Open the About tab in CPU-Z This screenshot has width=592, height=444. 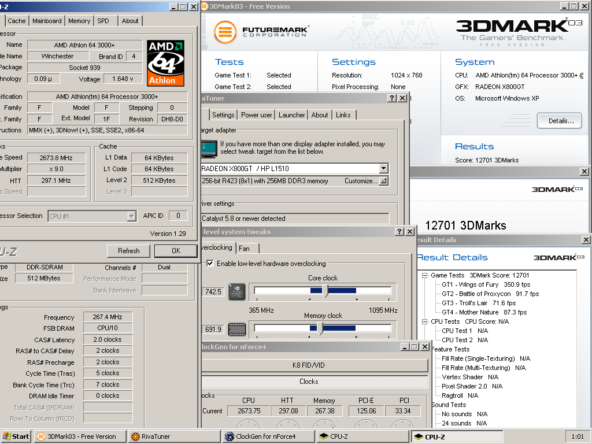130,21
